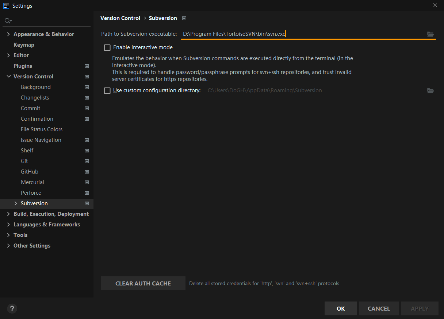Screen dimensions: 444x319
Task: Click the Apply button
Action: coord(420,308)
